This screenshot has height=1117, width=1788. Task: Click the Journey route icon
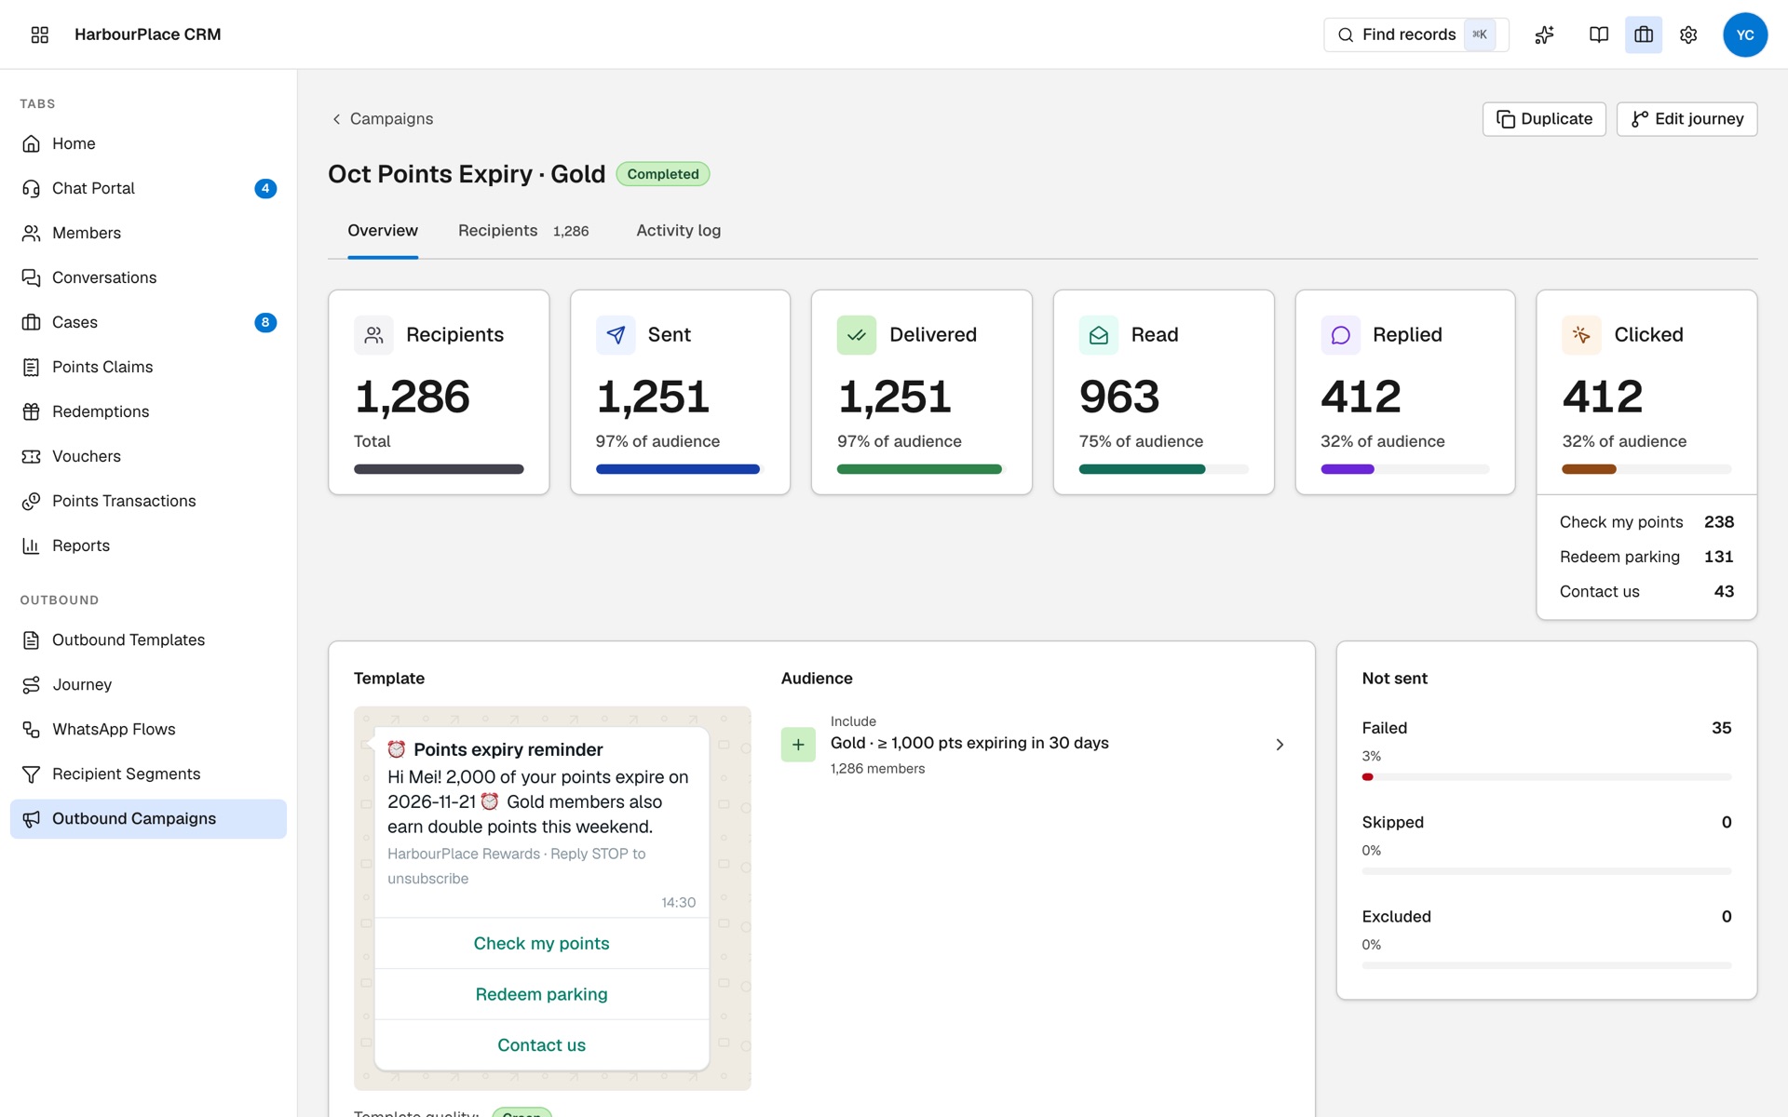(x=31, y=685)
